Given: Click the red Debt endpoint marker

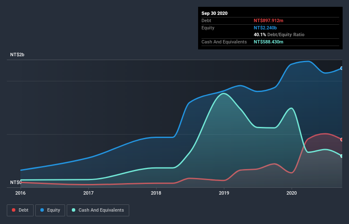Looking at the screenshot, I should tap(342, 140).
